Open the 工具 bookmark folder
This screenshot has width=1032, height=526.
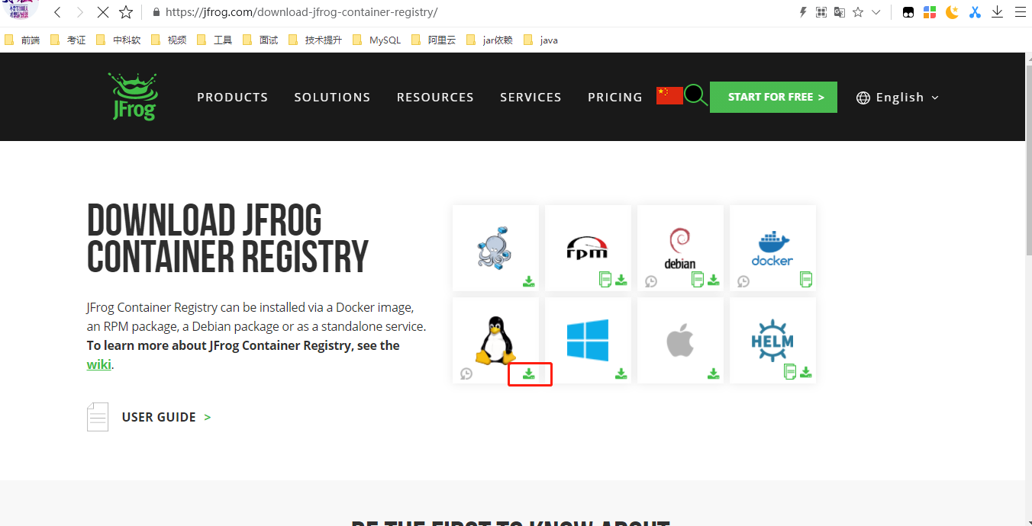click(x=214, y=40)
